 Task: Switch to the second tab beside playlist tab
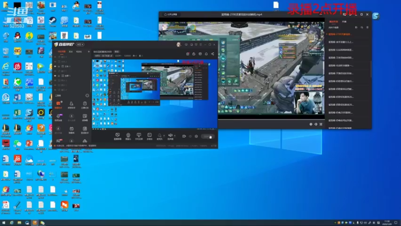[344, 22]
